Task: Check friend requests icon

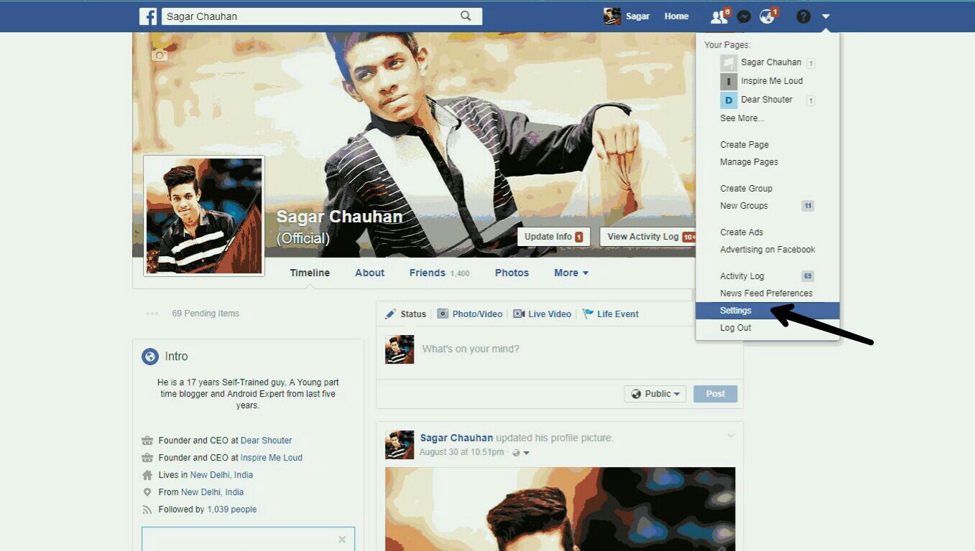Action: [718, 15]
